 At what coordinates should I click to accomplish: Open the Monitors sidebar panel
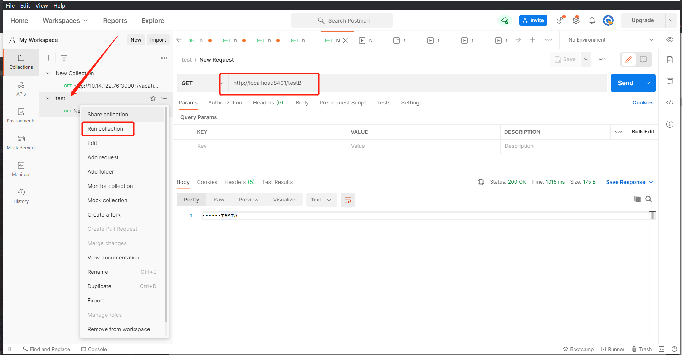21,169
